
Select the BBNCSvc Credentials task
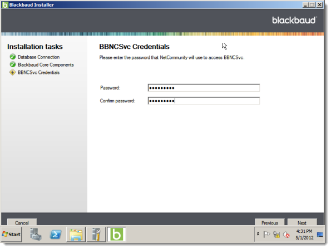tap(38, 72)
